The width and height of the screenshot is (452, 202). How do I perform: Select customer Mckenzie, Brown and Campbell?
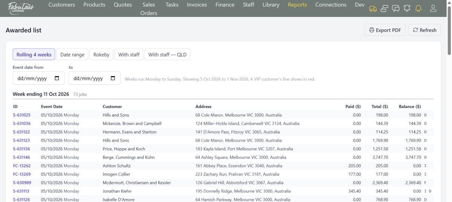click(132, 123)
